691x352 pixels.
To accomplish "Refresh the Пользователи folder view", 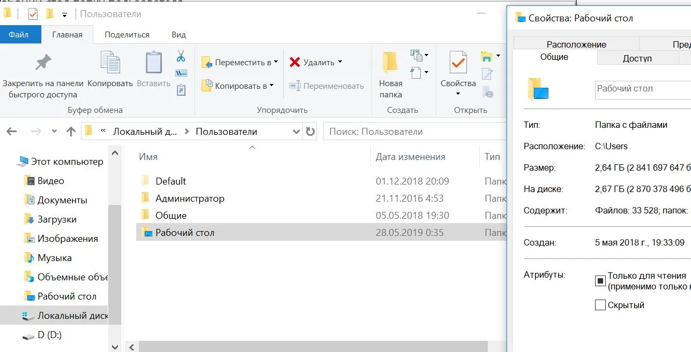I will (x=310, y=131).
